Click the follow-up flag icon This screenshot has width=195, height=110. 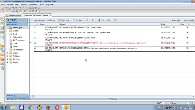[93, 20]
